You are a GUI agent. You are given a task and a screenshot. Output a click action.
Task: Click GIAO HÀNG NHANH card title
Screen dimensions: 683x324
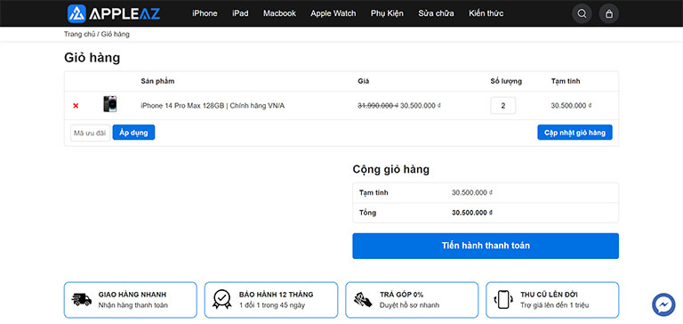[133, 295]
